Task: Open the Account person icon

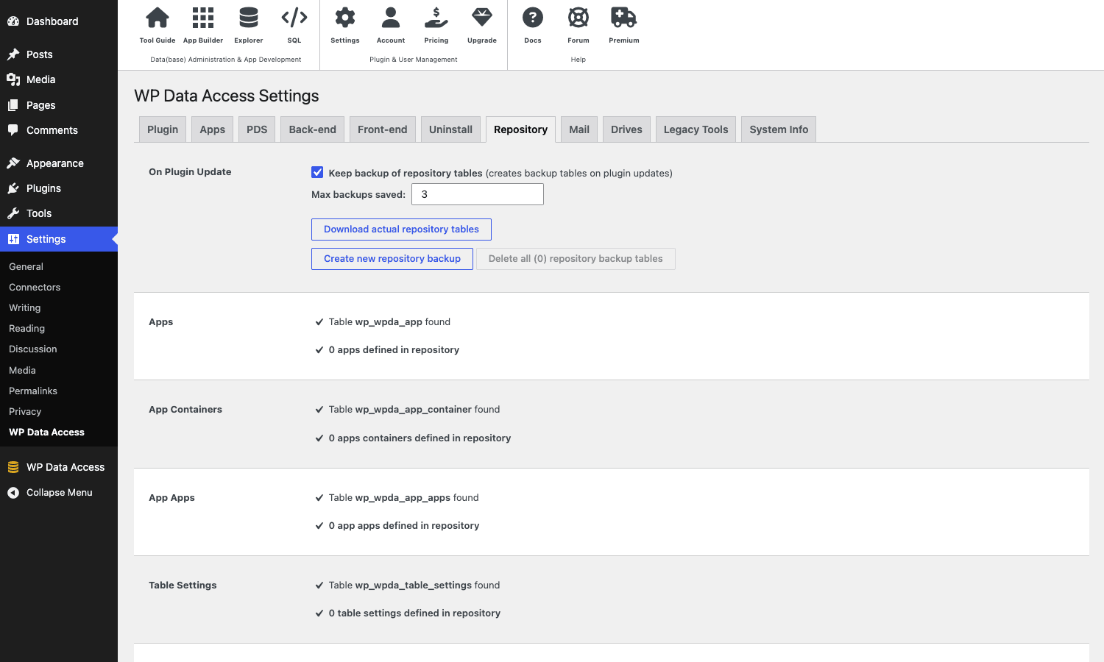Action: pos(391,17)
